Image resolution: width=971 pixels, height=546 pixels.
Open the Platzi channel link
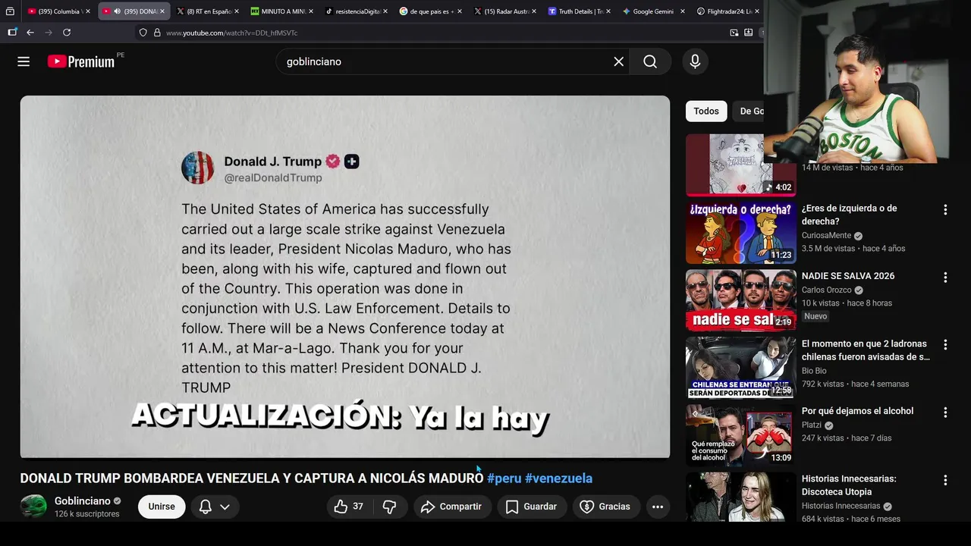pyautogui.click(x=812, y=425)
